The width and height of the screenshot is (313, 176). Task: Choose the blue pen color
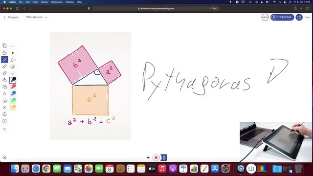(13, 93)
